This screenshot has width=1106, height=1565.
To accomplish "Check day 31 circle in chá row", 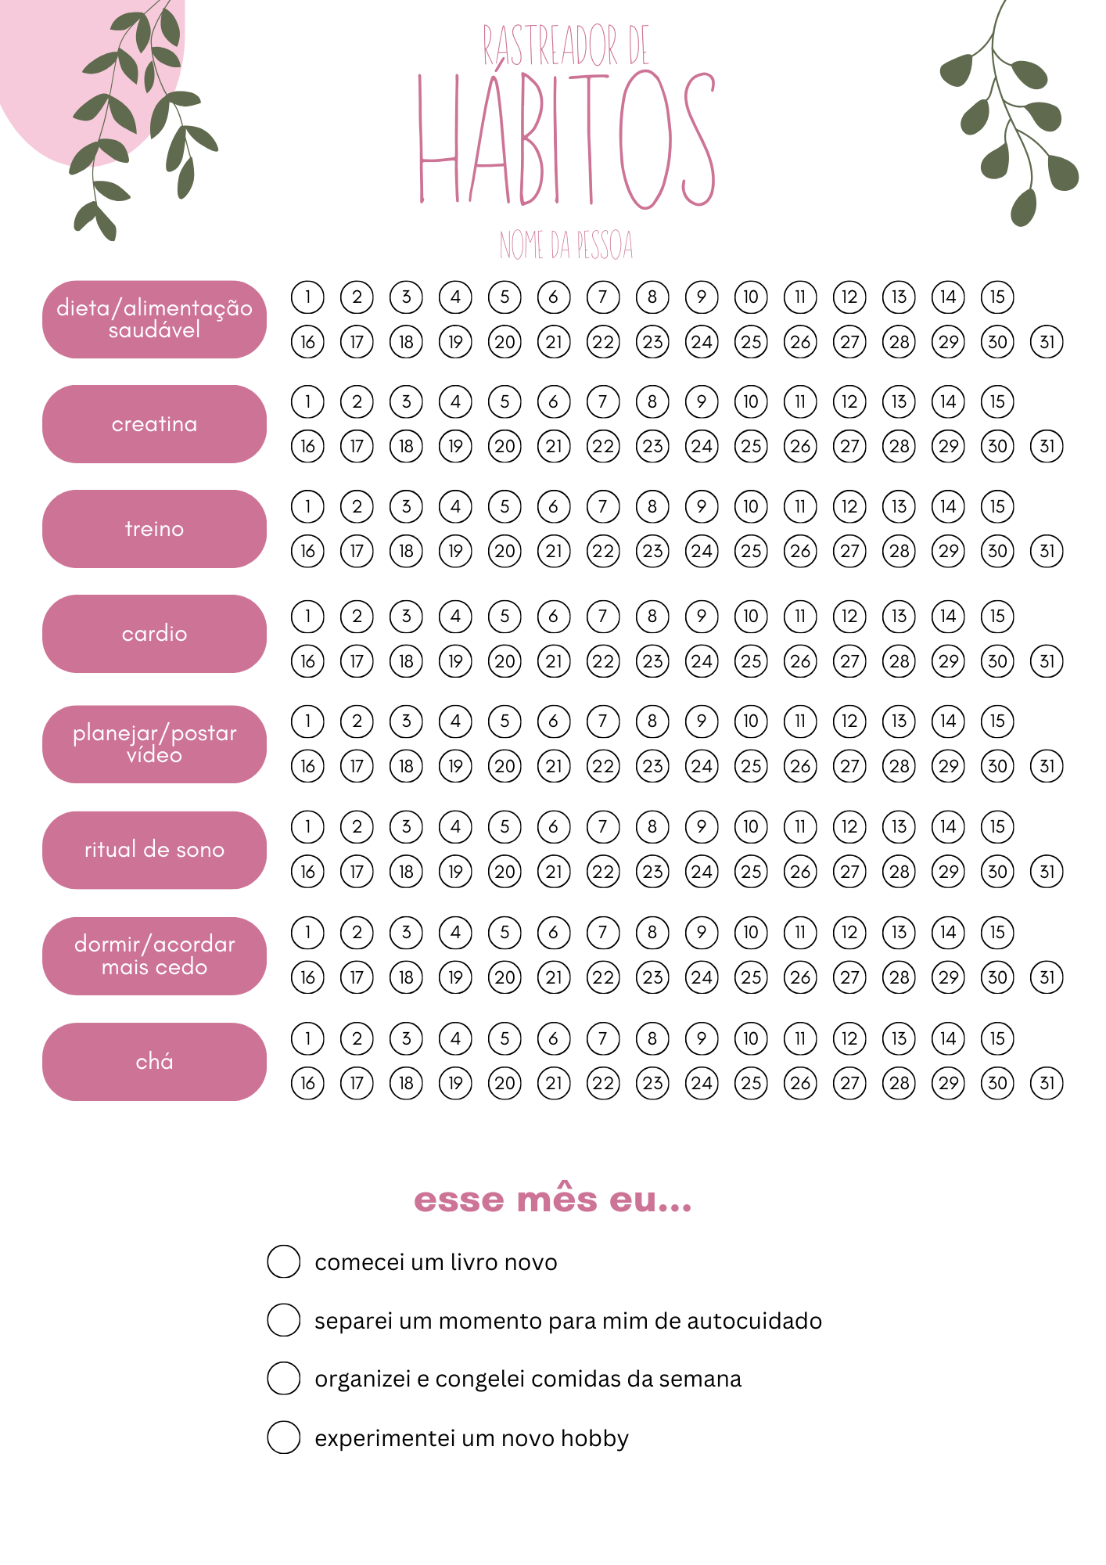I will pos(1047,1084).
